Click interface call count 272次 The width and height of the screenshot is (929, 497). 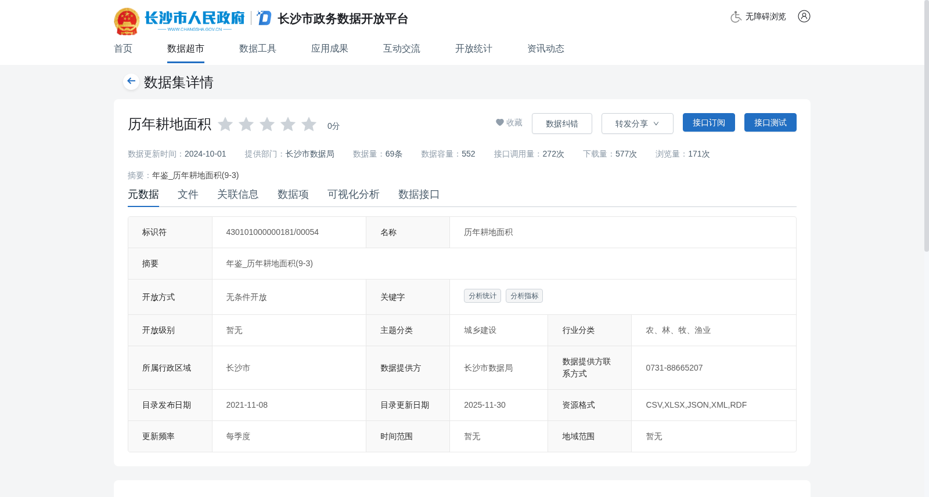coord(553,154)
